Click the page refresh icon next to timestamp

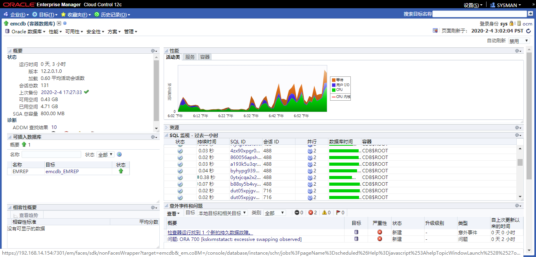[528, 31]
